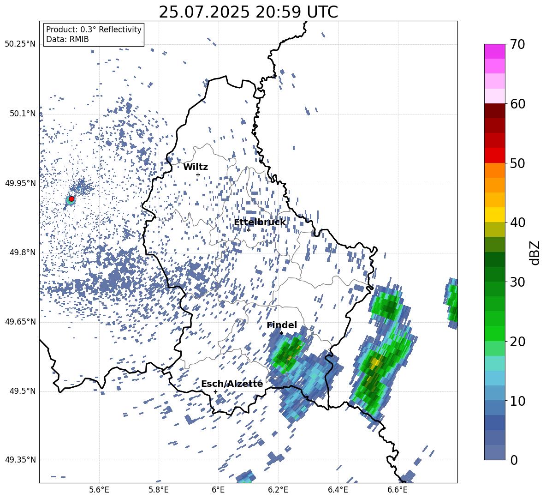The width and height of the screenshot is (546, 499).
Task: Click the dBZ colorbar axis label
Action: tap(535, 253)
